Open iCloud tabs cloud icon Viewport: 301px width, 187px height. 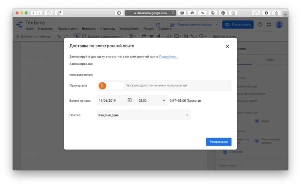click(x=256, y=13)
